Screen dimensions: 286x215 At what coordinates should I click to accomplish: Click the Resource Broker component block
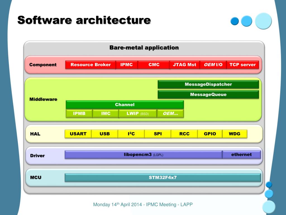point(90,65)
